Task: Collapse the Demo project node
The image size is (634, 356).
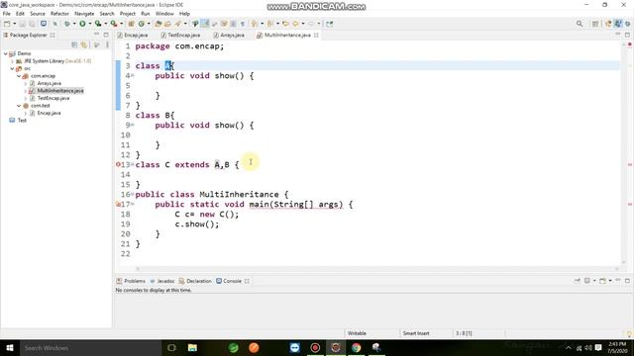Action: click(5, 53)
